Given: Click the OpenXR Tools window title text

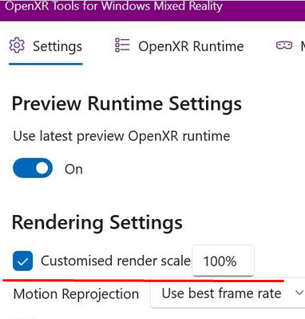Looking at the screenshot, I should (x=113, y=6).
